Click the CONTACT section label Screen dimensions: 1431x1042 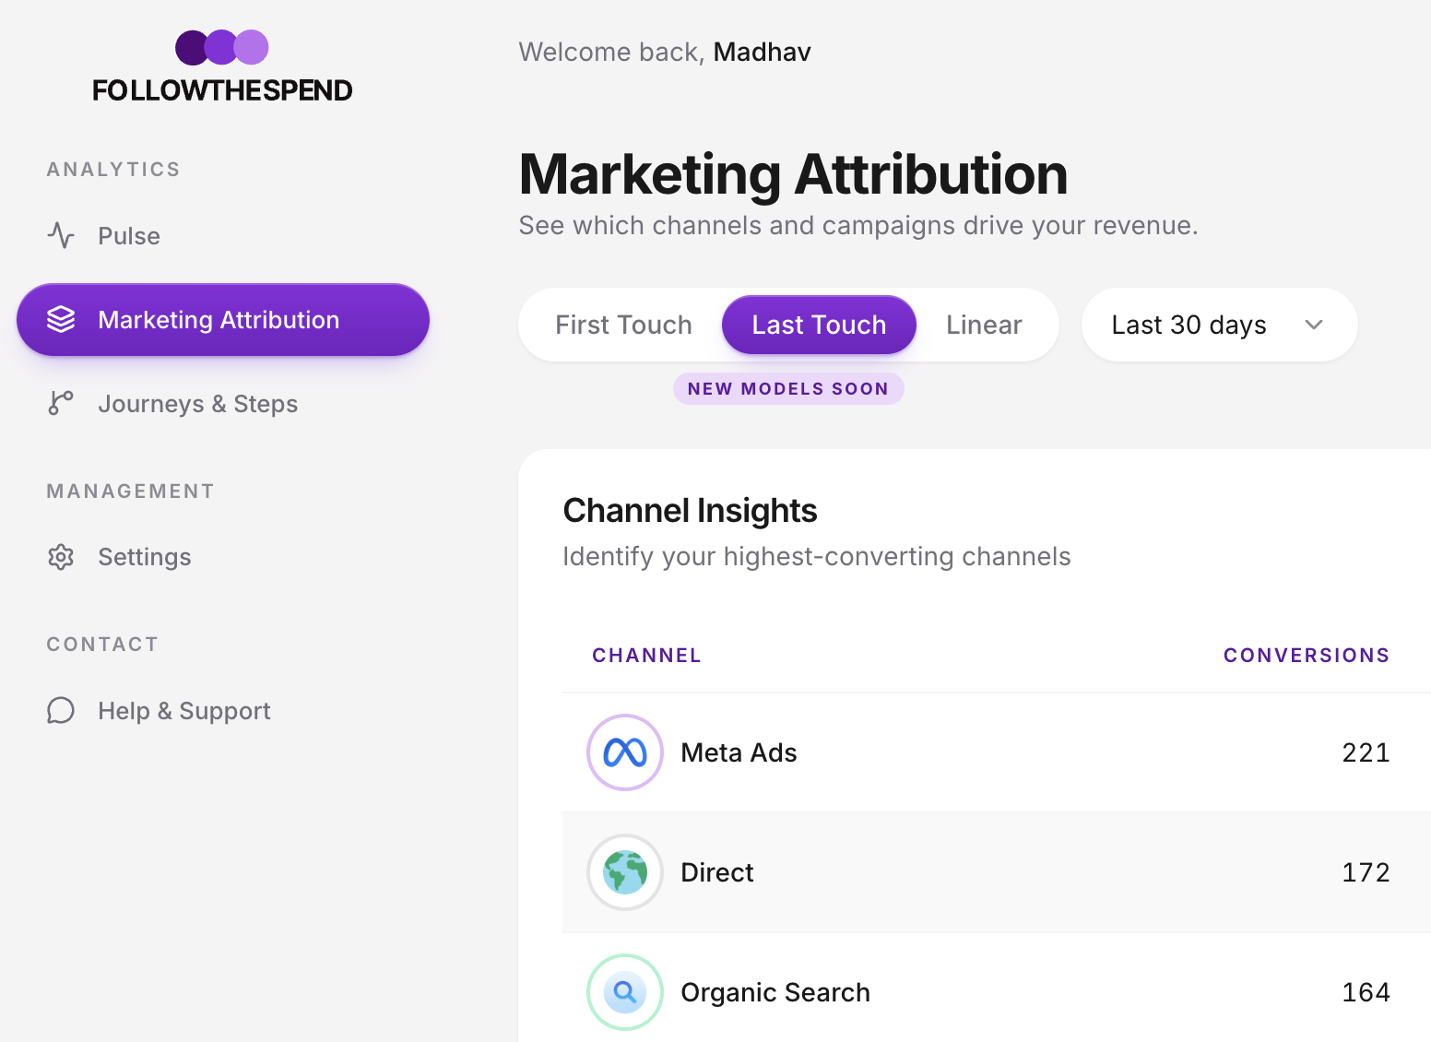tap(102, 645)
